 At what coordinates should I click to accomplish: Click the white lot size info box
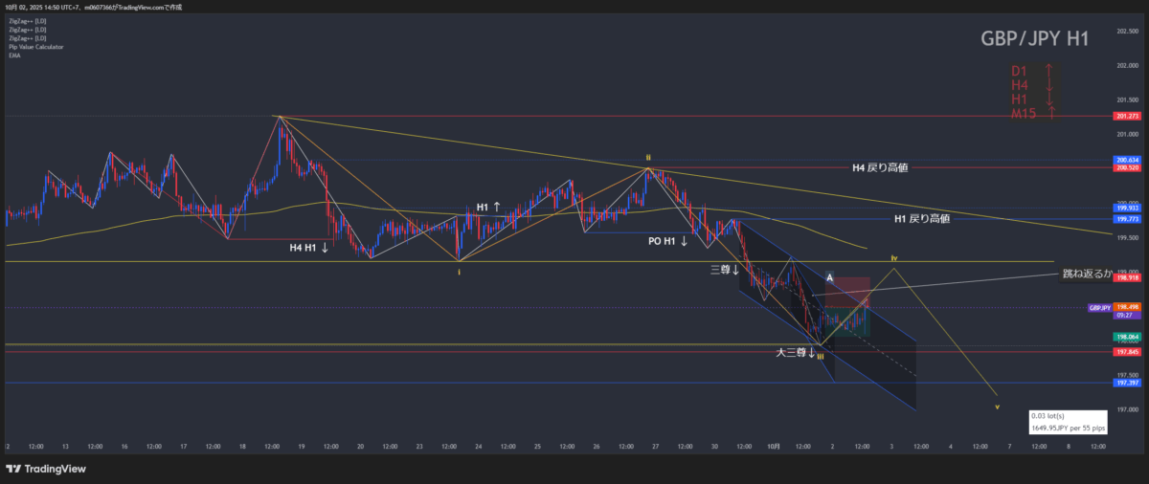[1068, 422]
